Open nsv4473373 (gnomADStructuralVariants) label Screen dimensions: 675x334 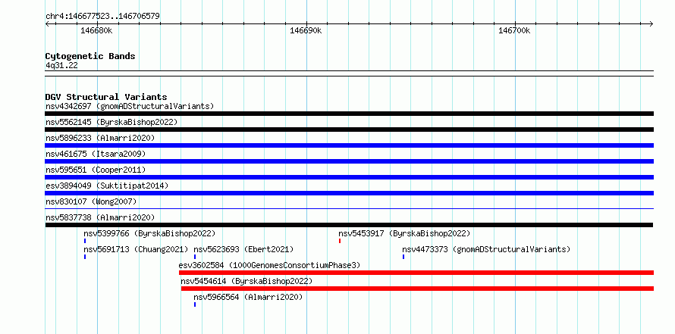pos(486,249)
